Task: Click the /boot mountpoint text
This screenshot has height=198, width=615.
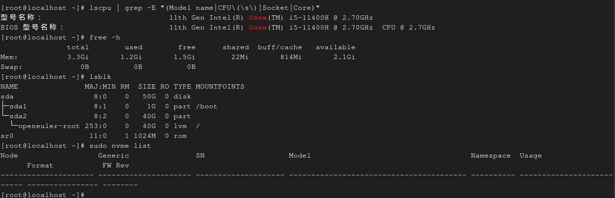Action: click(x=206, y=106)
